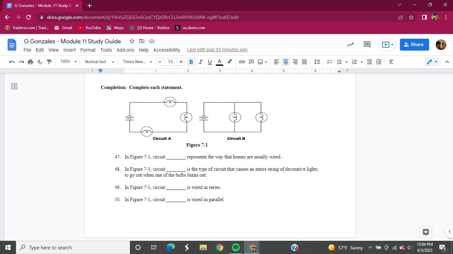Open the Times New font dropdown
The width and height of the screenshot is (453, 254).
pyautogui.click(x=137, y=62)
